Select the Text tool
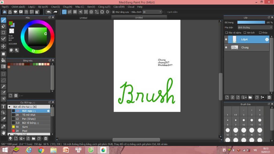274x154 pixels. pos(3,106)
